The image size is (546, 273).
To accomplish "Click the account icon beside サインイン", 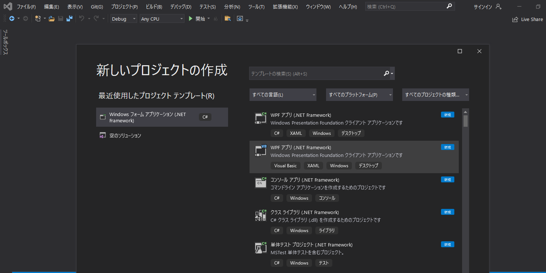I will click(499, 7).
